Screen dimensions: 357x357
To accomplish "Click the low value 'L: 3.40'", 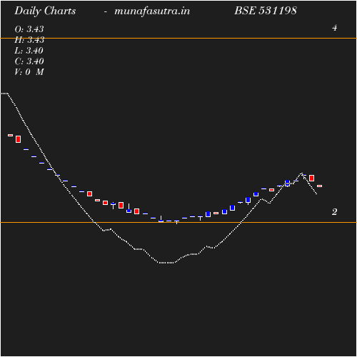I will click(x=29, y=51).
